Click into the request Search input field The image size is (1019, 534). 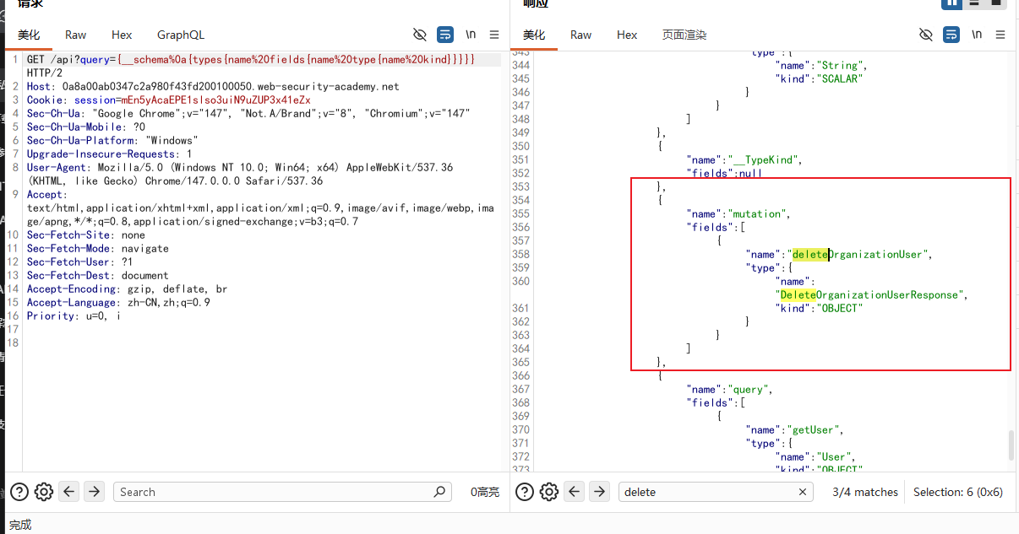coord(275,492)
